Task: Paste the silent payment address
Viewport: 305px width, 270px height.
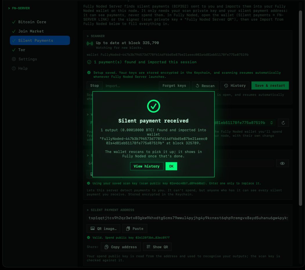Action: (x=135, y=229)
